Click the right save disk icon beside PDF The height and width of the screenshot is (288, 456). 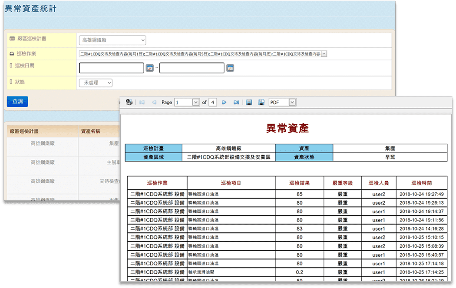pos(261,103)
